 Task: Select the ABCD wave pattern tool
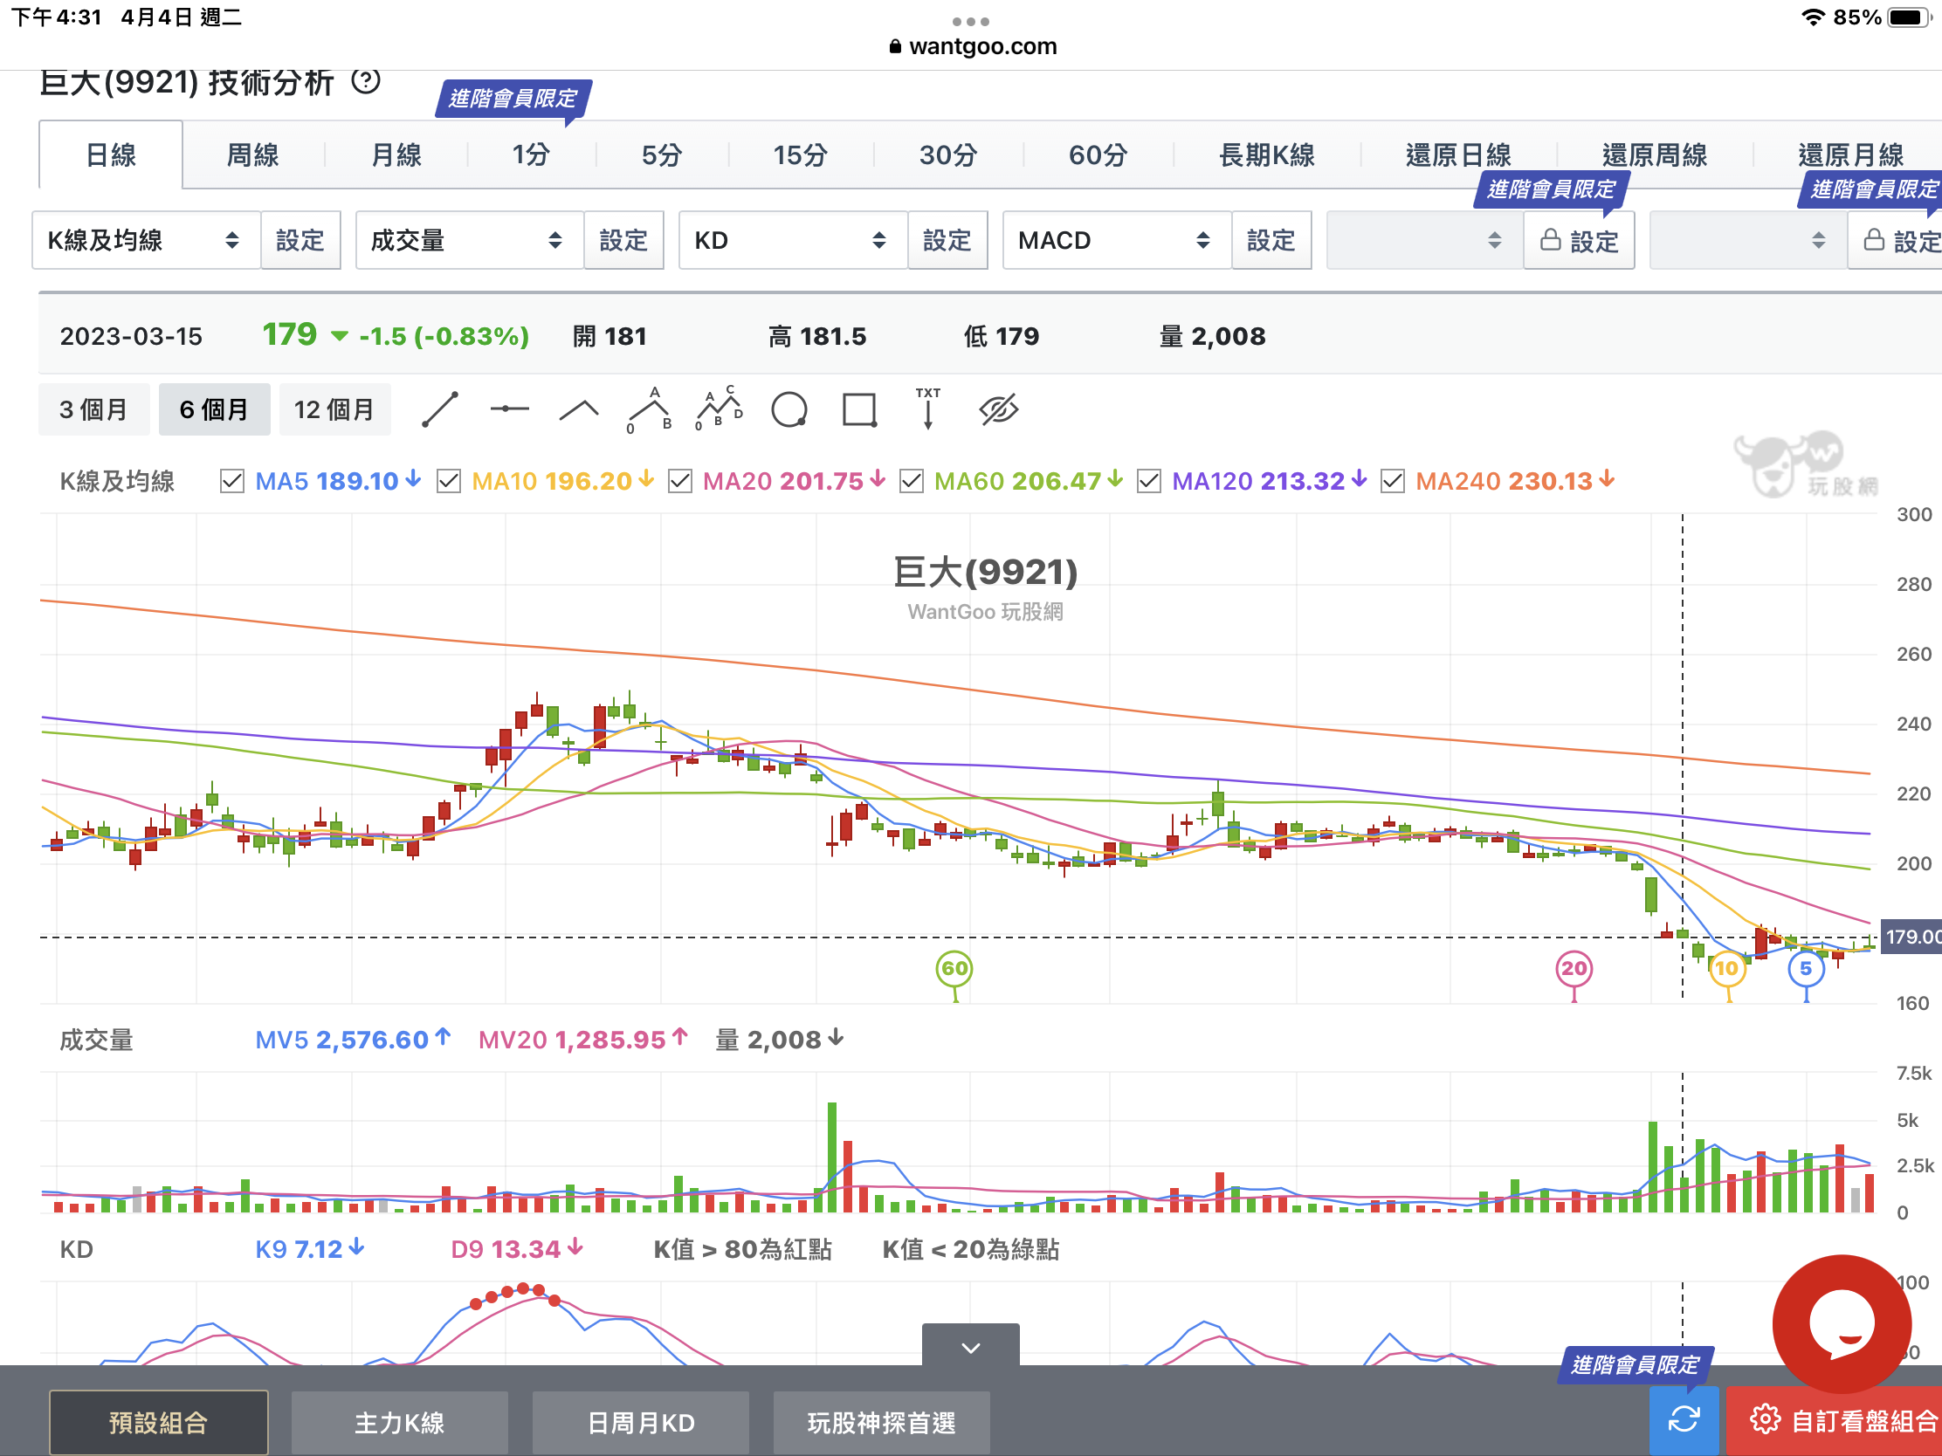pyautogui.click(x=719, y=410)
